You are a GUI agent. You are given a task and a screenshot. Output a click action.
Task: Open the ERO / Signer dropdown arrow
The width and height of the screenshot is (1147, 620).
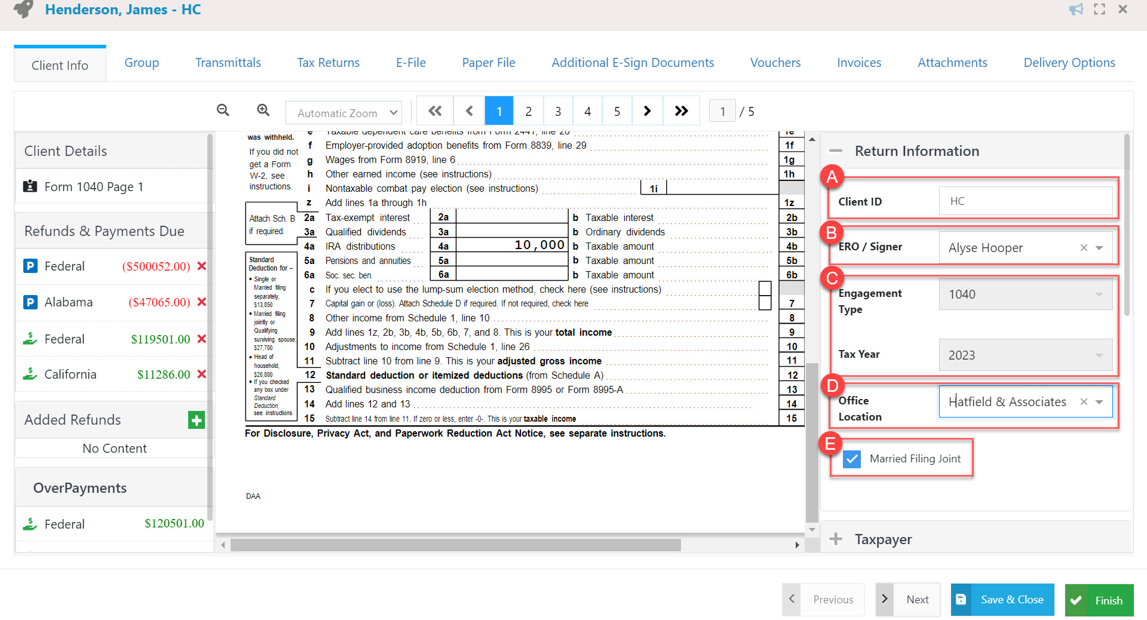(x=1099, y=248)
